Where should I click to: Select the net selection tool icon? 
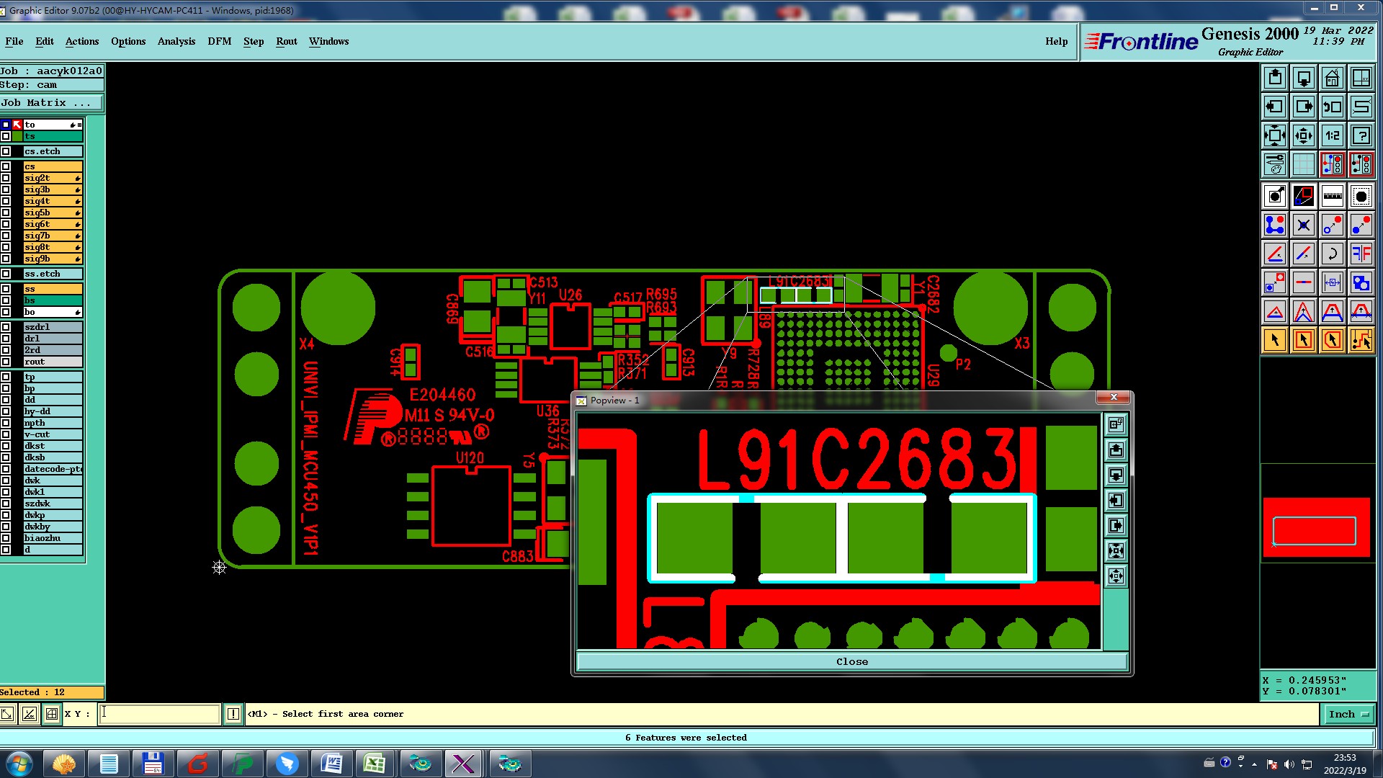pyautogui.click(x=1361, y=340)
